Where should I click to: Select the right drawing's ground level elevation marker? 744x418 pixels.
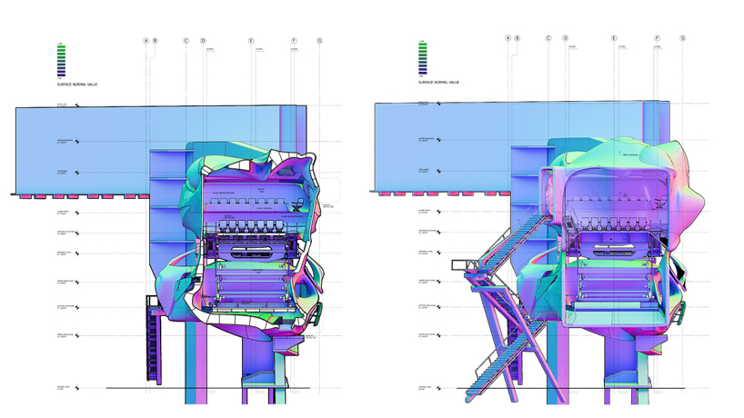coord(439,388)
